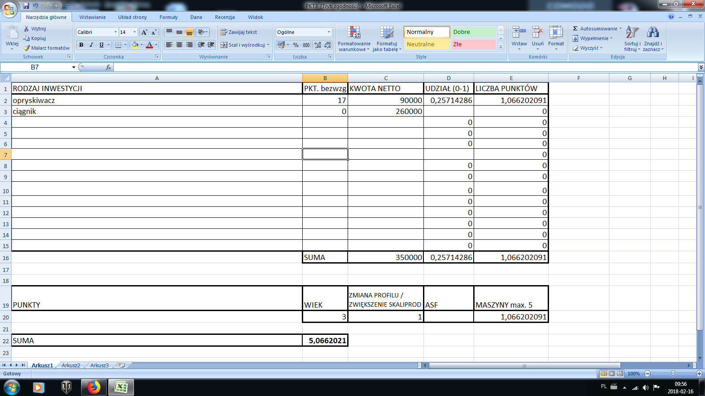Image resolution: width=705 pixels, height=396 pixels.
Task: Open Firefox from the taskbar
Action: pyautogui.click(x=93, y=387)
